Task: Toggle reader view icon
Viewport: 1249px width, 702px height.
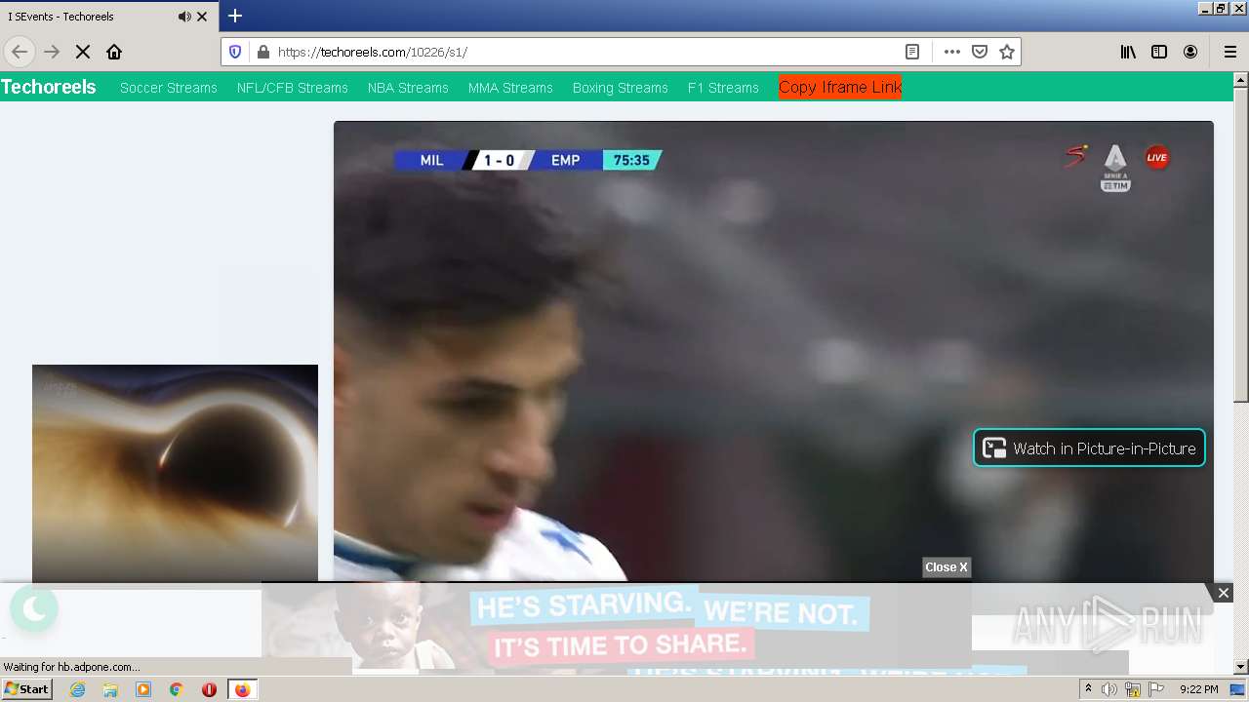Action: [x=912, y=52]
